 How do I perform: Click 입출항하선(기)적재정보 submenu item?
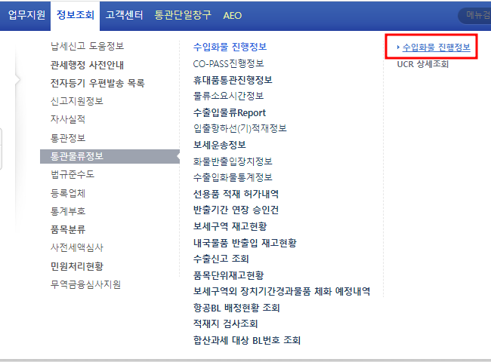point(240,128)
